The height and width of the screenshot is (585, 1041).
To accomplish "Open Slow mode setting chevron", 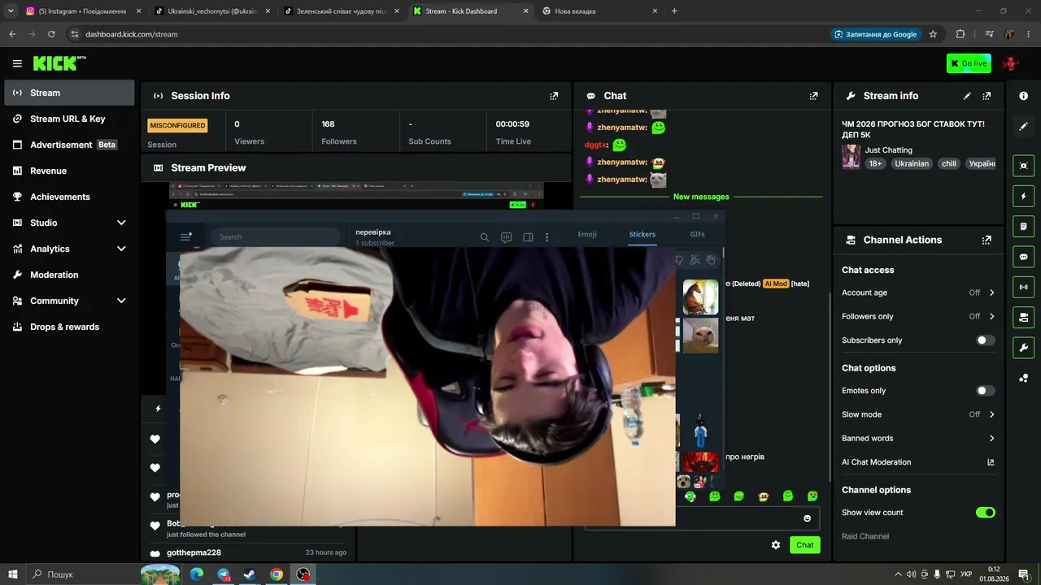I will click(991, 414).
